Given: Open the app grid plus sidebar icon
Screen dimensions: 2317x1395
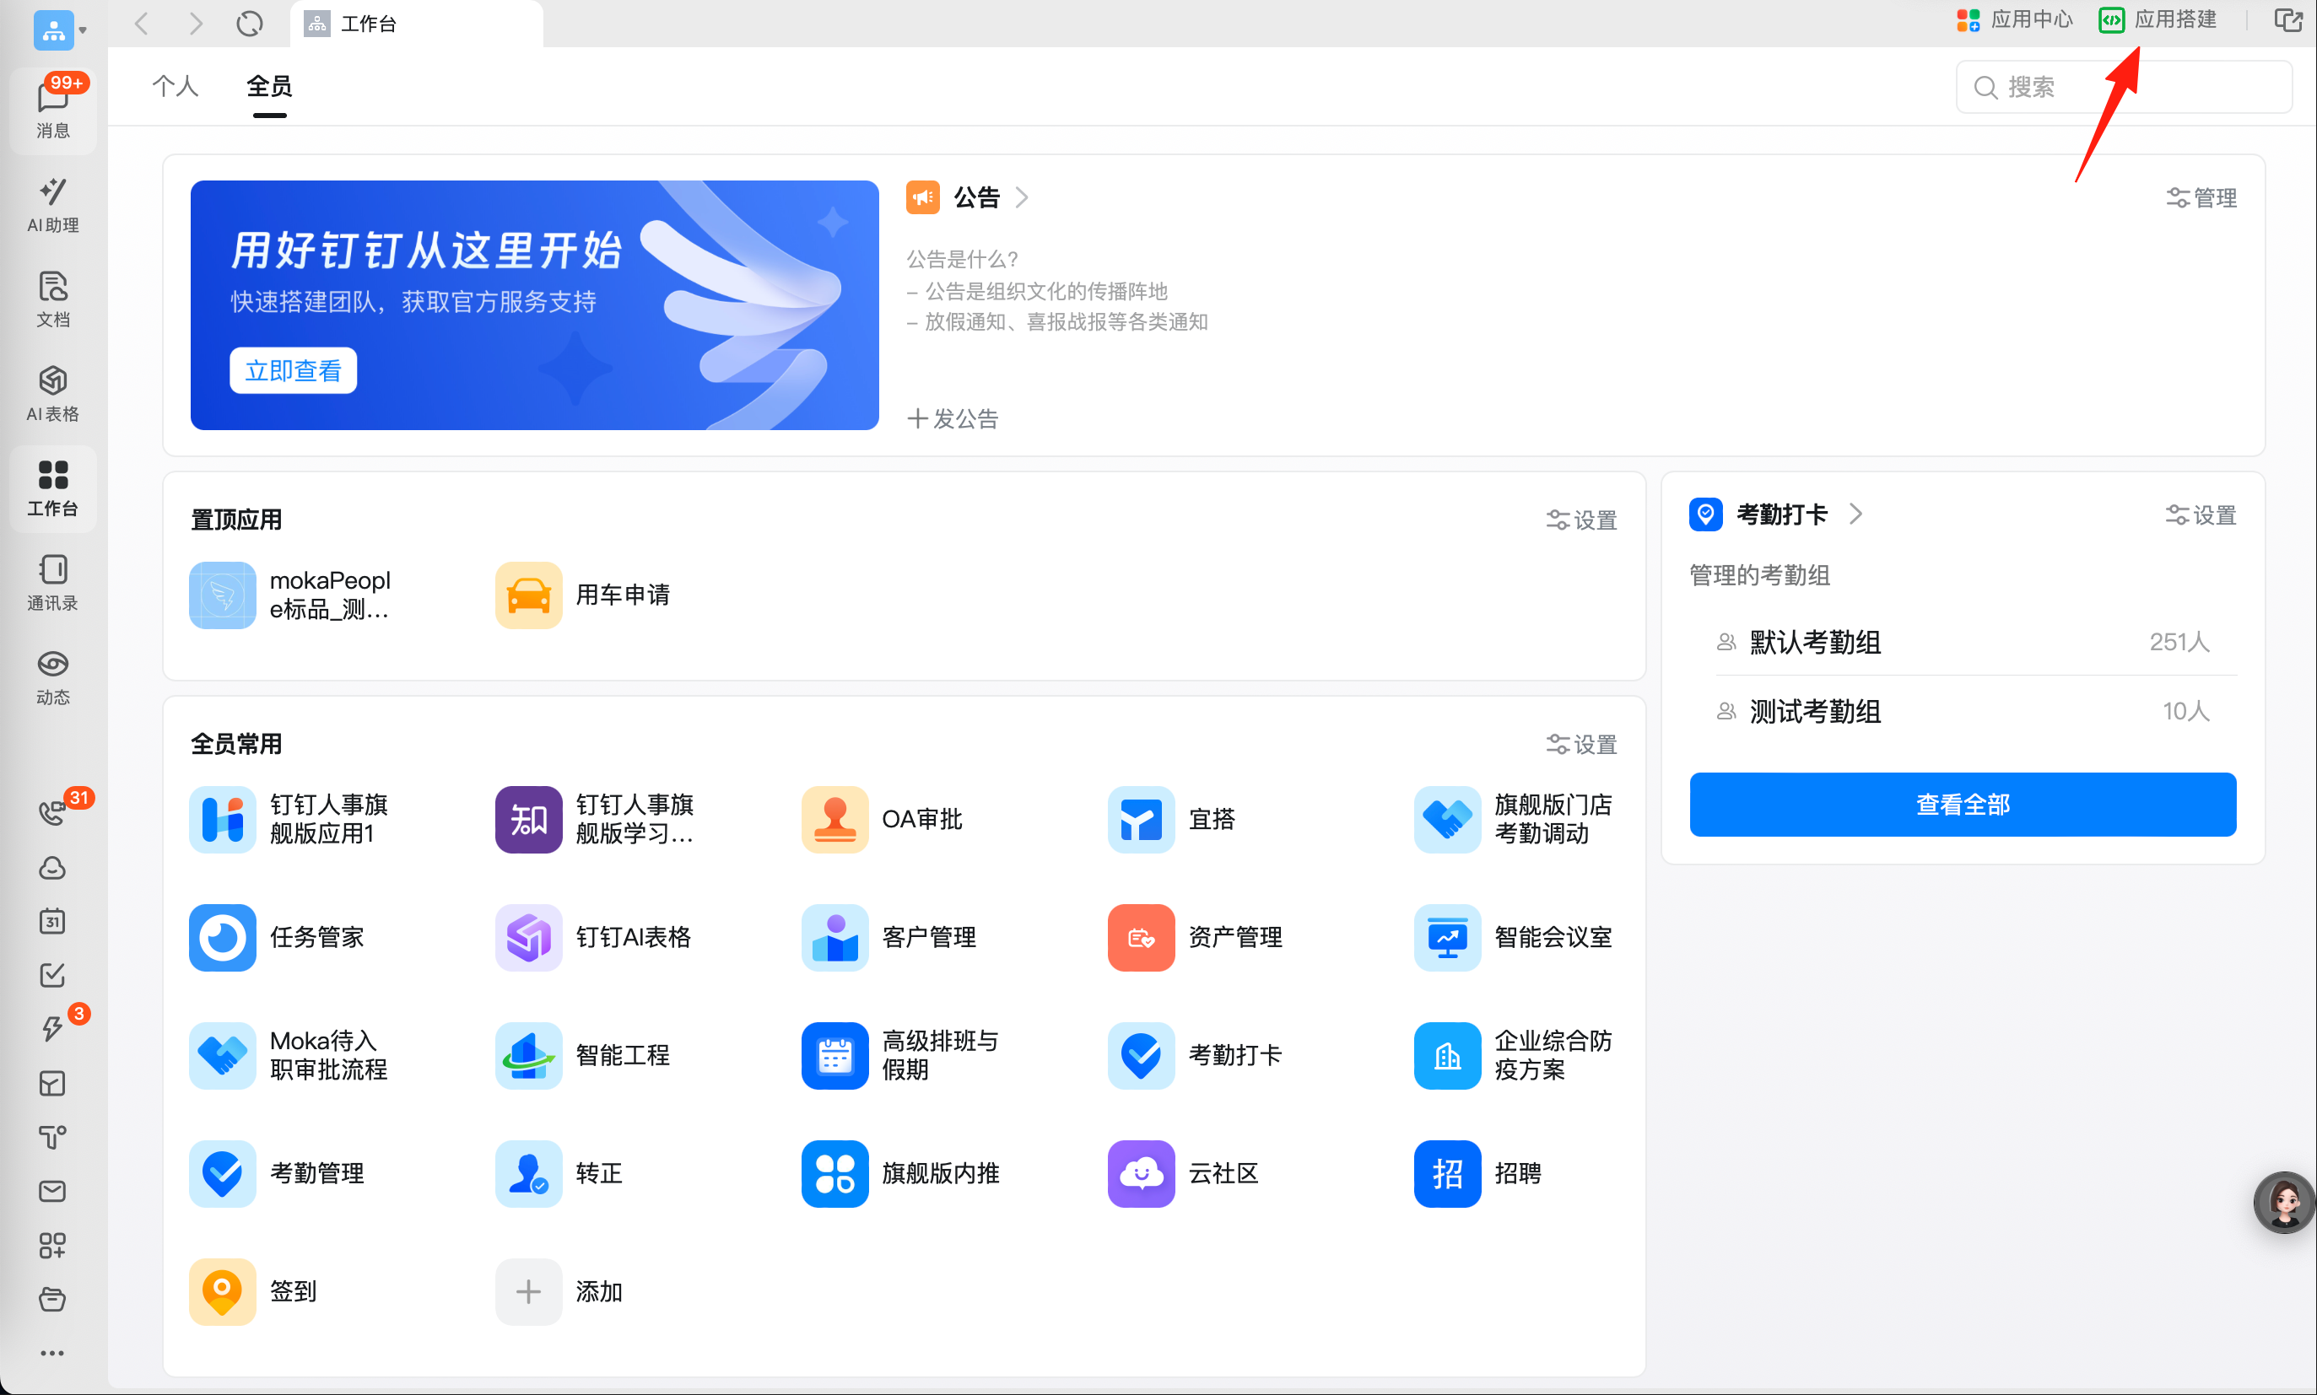Looking at the screenshot, I should click(x=52, y=1246).
